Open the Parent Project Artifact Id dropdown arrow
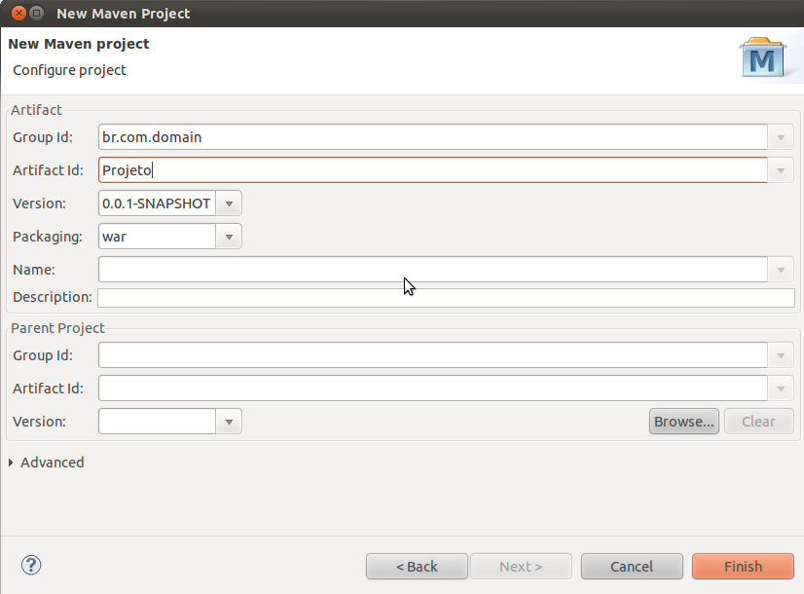The image size is (804, 594). click(x=781, y=389)
